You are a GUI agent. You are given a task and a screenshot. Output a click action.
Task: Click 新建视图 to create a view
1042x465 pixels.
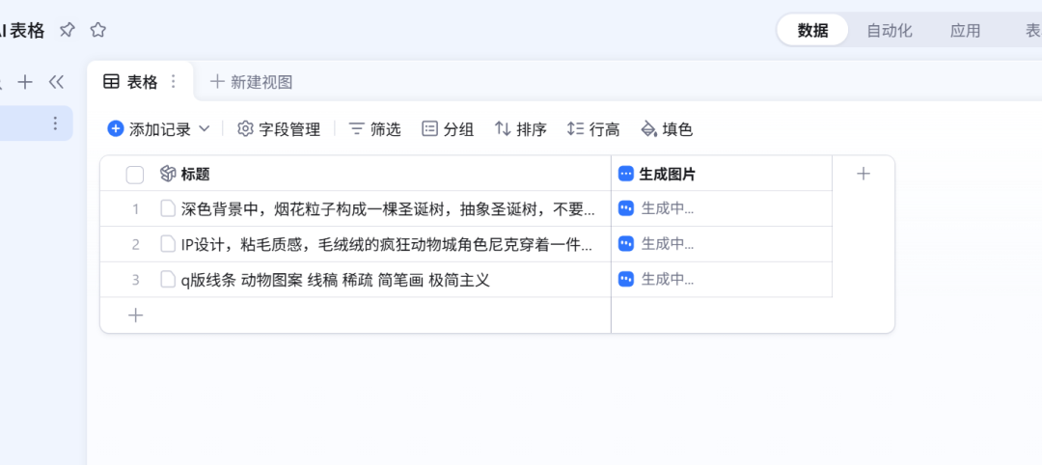[251, 82]
